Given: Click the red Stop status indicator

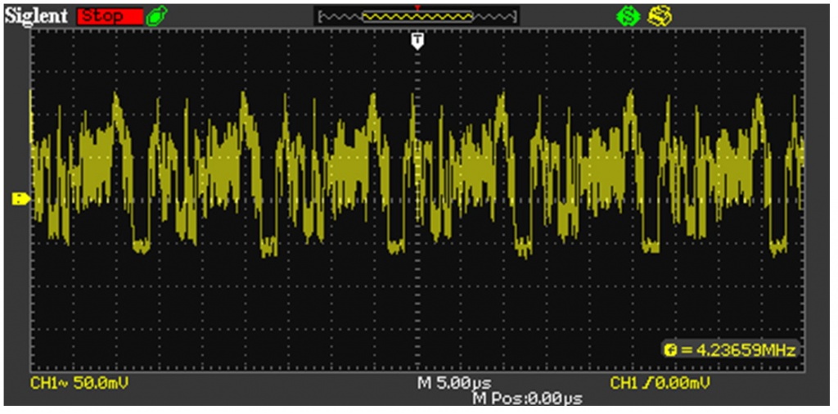Looking at the screenshot, I should tap(110, 16).
